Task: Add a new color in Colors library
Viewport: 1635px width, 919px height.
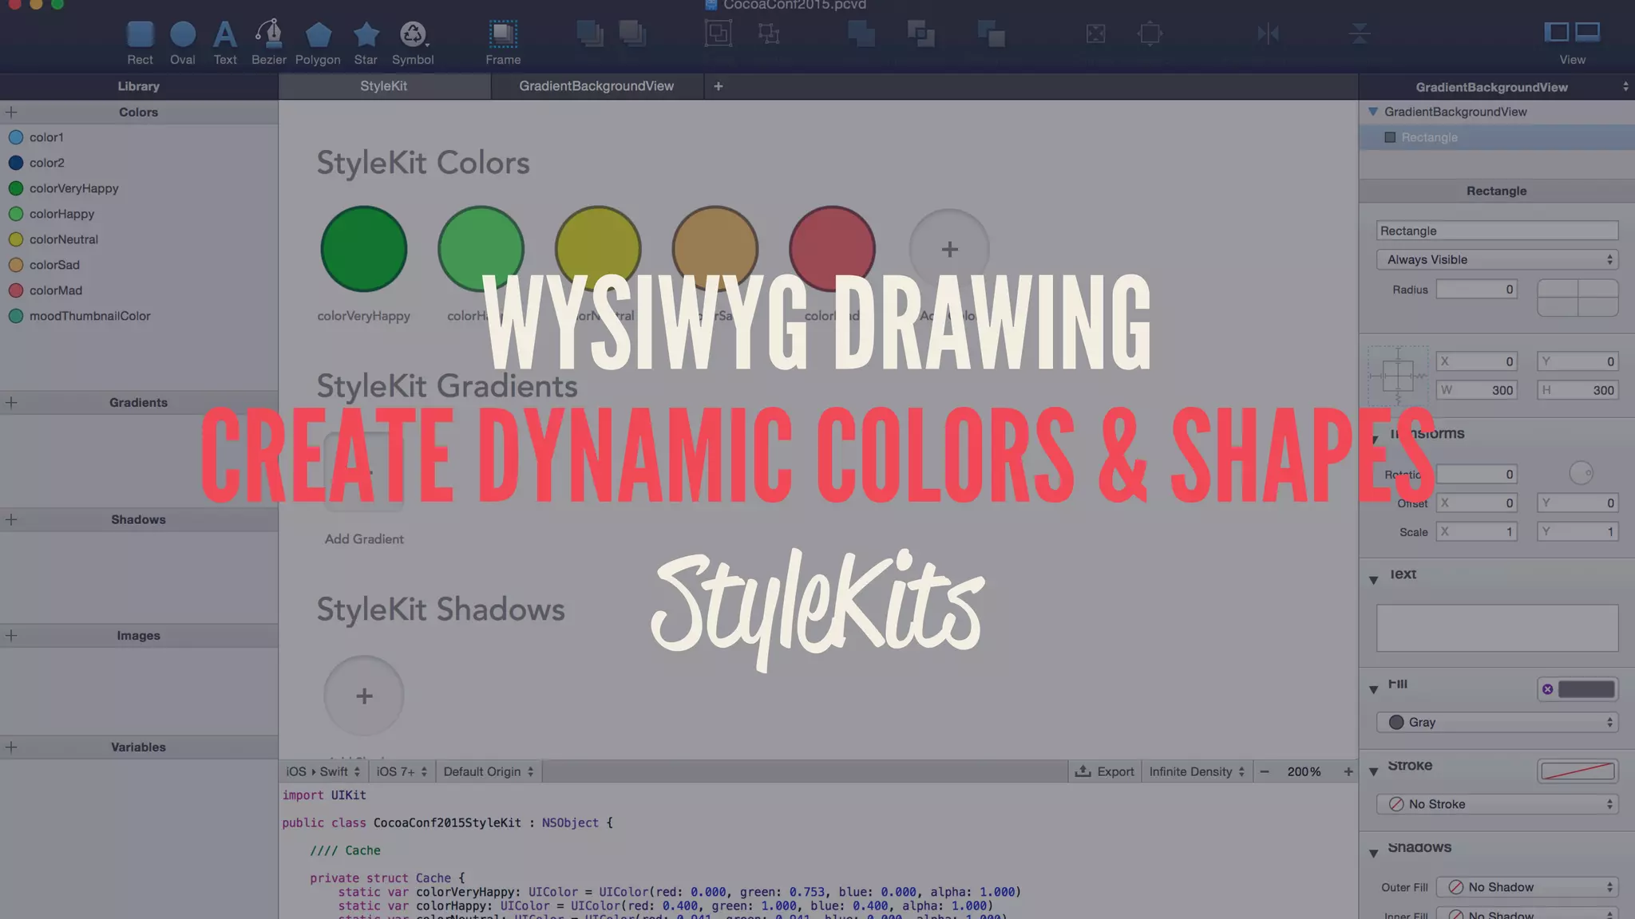Action: click(11, 112)
